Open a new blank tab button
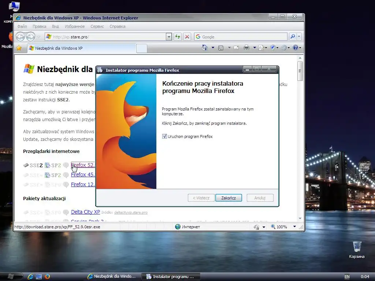 (142, 49)
